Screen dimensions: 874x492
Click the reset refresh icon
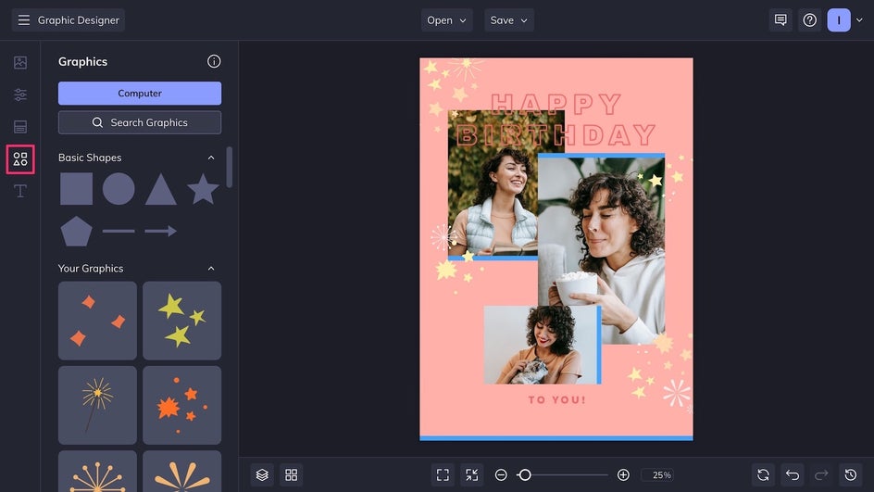pyautogui.click(x=763, y=474)
